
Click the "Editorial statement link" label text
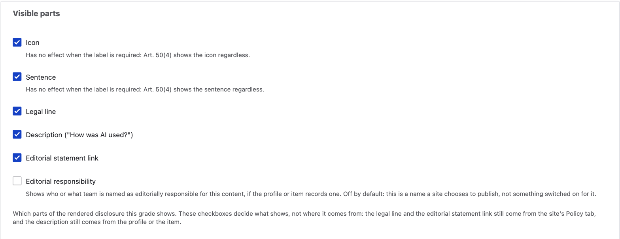pyautogui.click(x=62, y=158)
